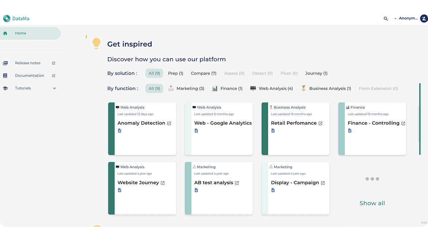The image size is (428, 227).
Task: Click the green vertical scrollbar
Action: click(x=420, y=119)
